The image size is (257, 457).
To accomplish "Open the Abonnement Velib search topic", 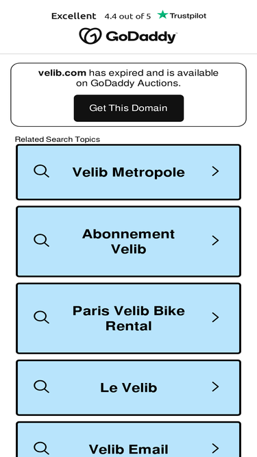I will [129, 241].
